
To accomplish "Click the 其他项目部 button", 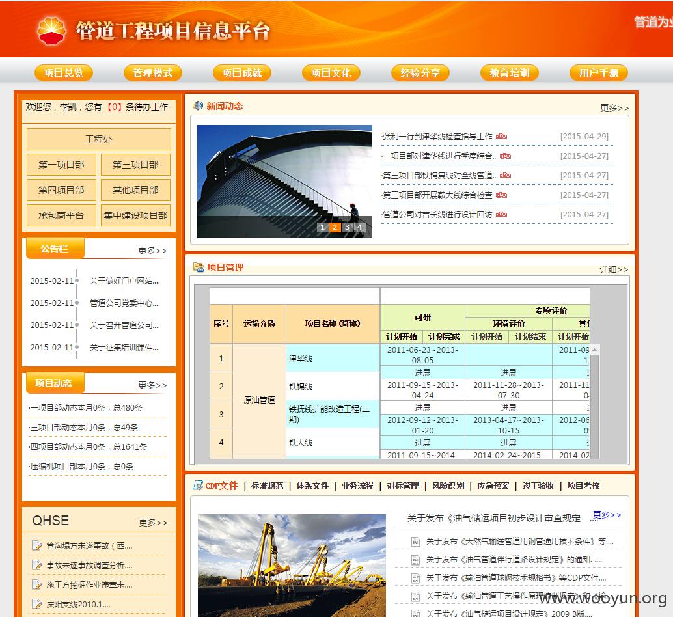I will pyautogui.click(x=135, y=189).
